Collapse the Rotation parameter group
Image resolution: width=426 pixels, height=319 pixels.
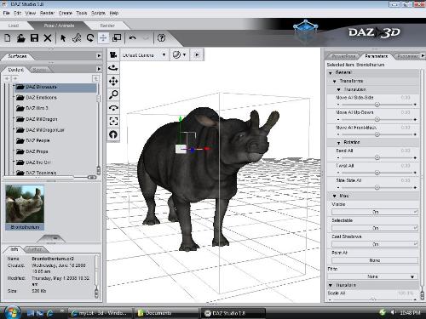(x=338, y=143)
